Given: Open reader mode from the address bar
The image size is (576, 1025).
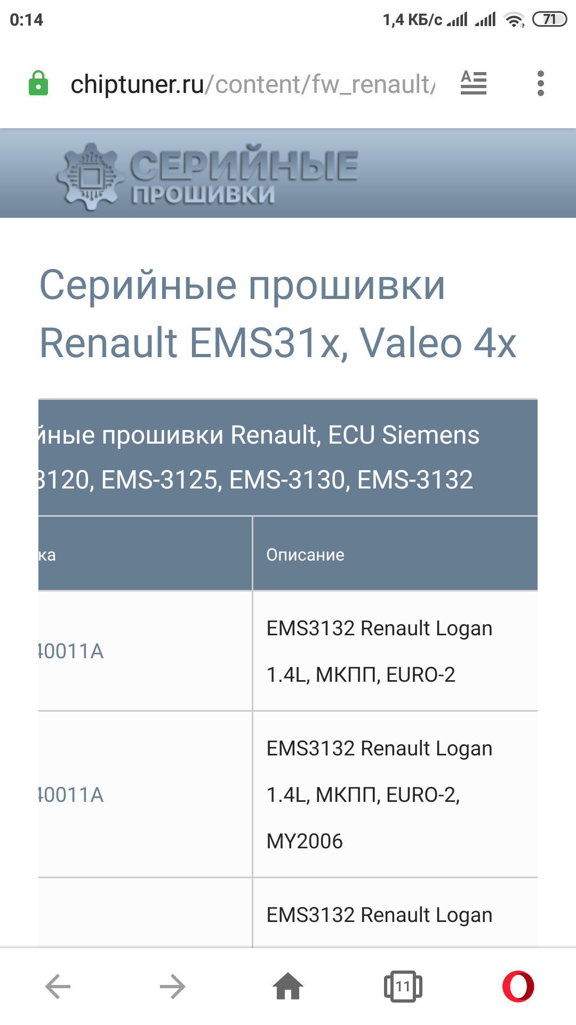Looking at the screenshot, I should click(x=473, y=83).
